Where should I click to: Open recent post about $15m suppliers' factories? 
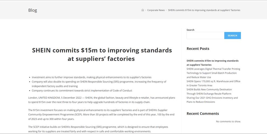click(x=212, y=63)
